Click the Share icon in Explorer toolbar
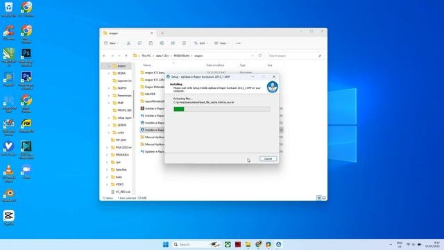 pos(173,43)
